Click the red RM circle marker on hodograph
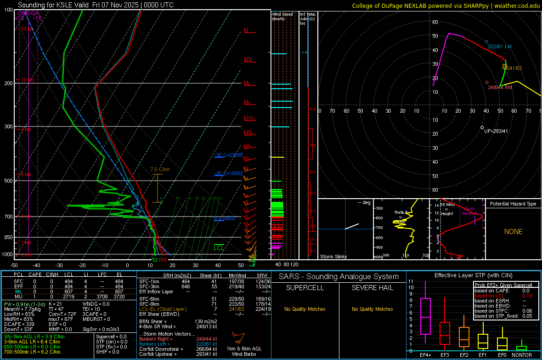 click(x=487, y=82)
